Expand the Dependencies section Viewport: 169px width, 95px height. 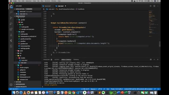20,84
